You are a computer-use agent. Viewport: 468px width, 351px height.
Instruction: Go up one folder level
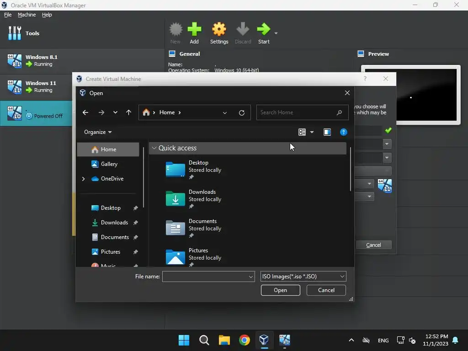pos(128,112)
